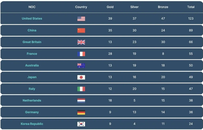The width and height of the screenshot is (203, 130).
Task: Select the Korea Republic name link
Action: click(x=32, y=124)
